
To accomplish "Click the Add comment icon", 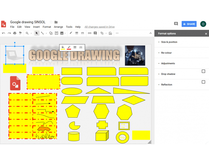I will tap(95, 33).
